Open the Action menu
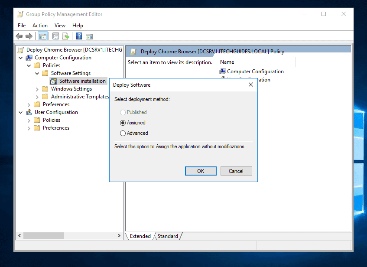 pos(40,26)
